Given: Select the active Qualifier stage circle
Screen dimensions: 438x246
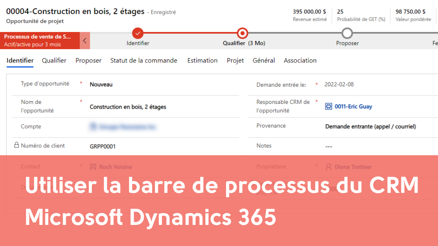Looking at the screenshot, I should pos(242,33).
